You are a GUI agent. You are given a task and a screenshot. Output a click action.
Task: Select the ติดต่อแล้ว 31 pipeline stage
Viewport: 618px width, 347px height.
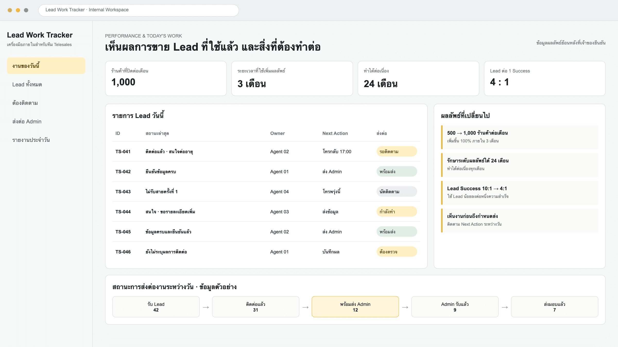[x=256, y=307]
